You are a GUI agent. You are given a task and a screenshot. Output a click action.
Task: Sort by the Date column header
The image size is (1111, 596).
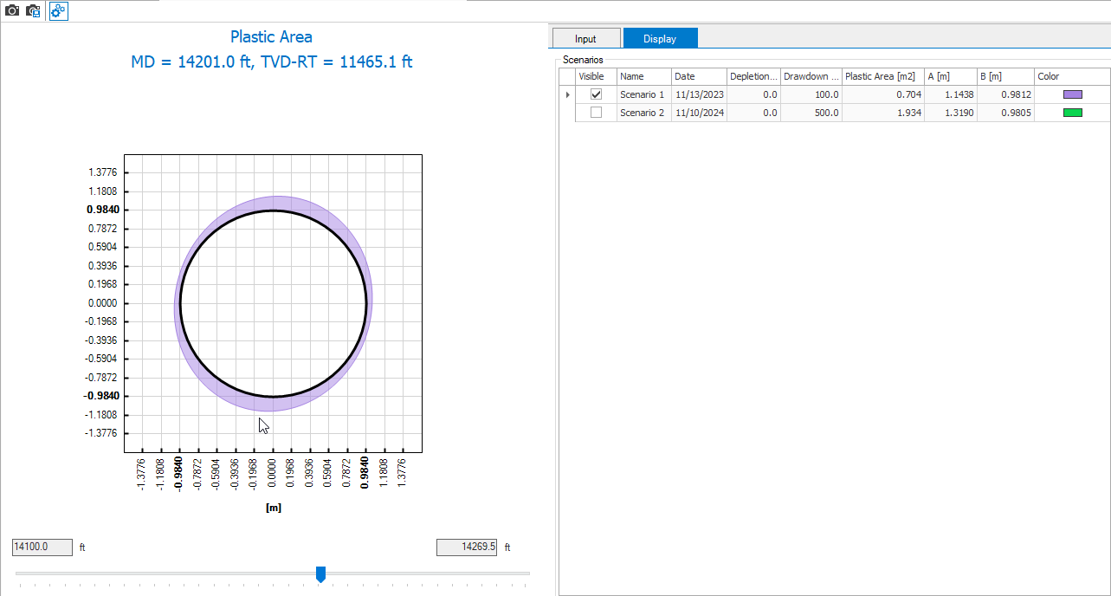coord(698,76)
